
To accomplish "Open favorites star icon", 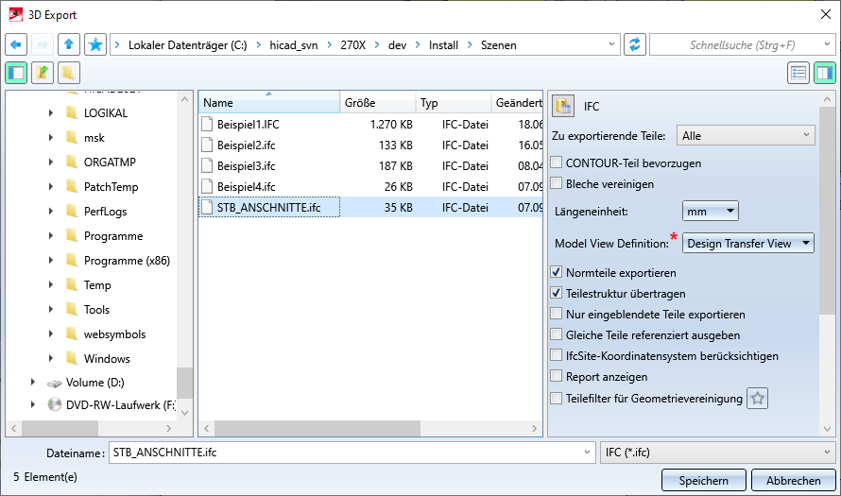I will click(x=94, y=44).
